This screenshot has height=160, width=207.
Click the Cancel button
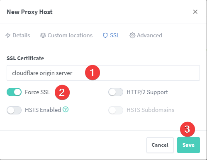(160, 145)
